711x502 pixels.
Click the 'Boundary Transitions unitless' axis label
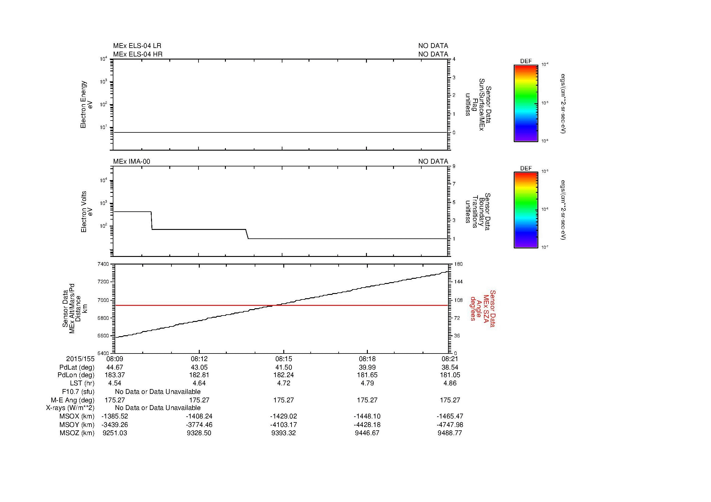(478, 212)
